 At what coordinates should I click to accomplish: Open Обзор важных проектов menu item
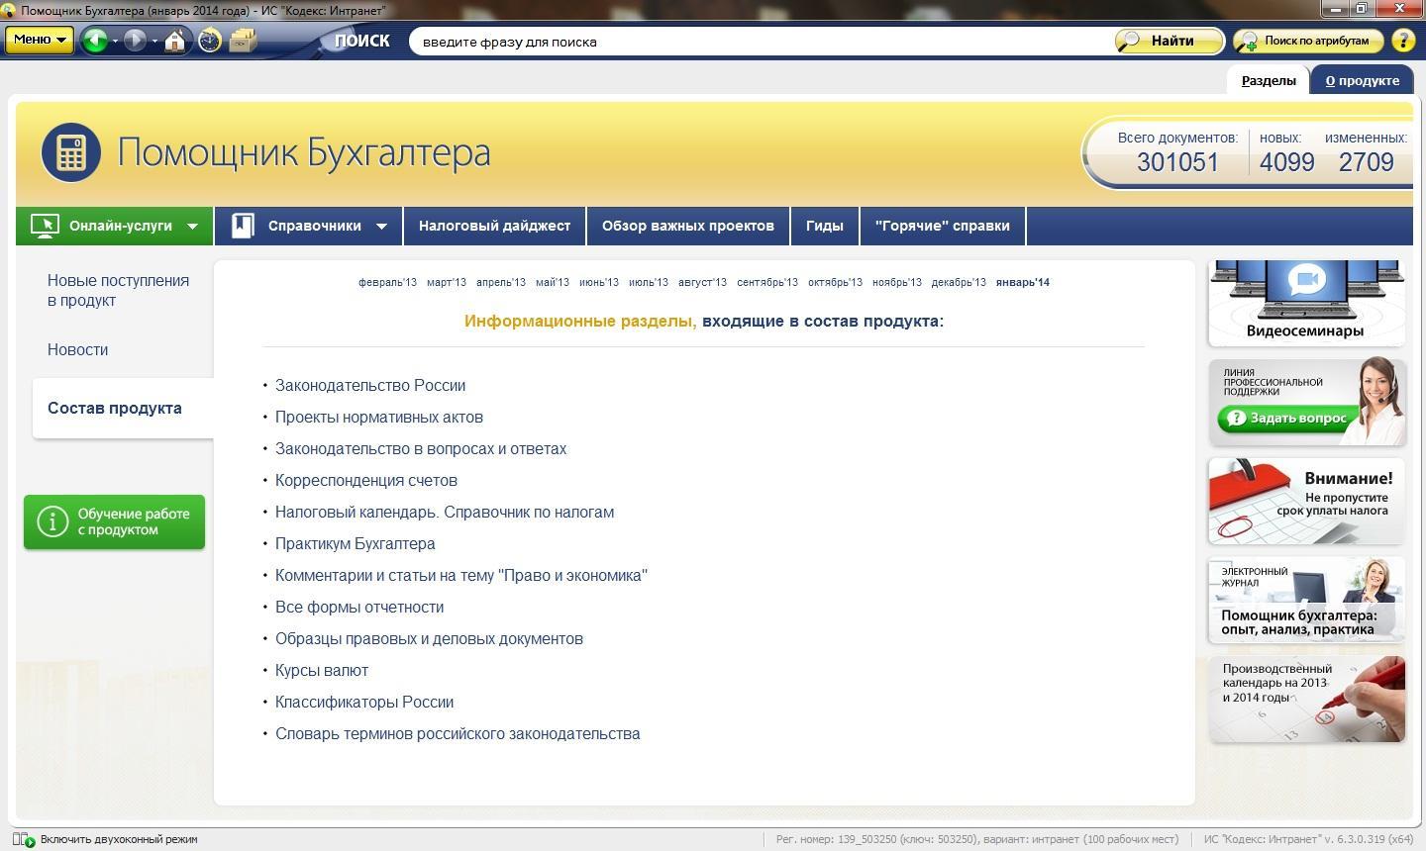pyautogui.click(x=688, y=226)
